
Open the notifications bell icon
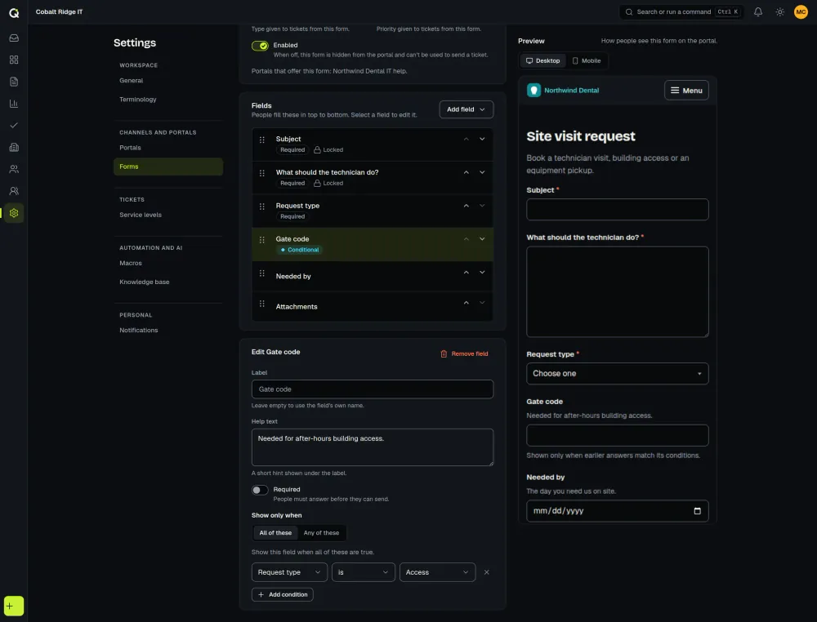point(758,12)
